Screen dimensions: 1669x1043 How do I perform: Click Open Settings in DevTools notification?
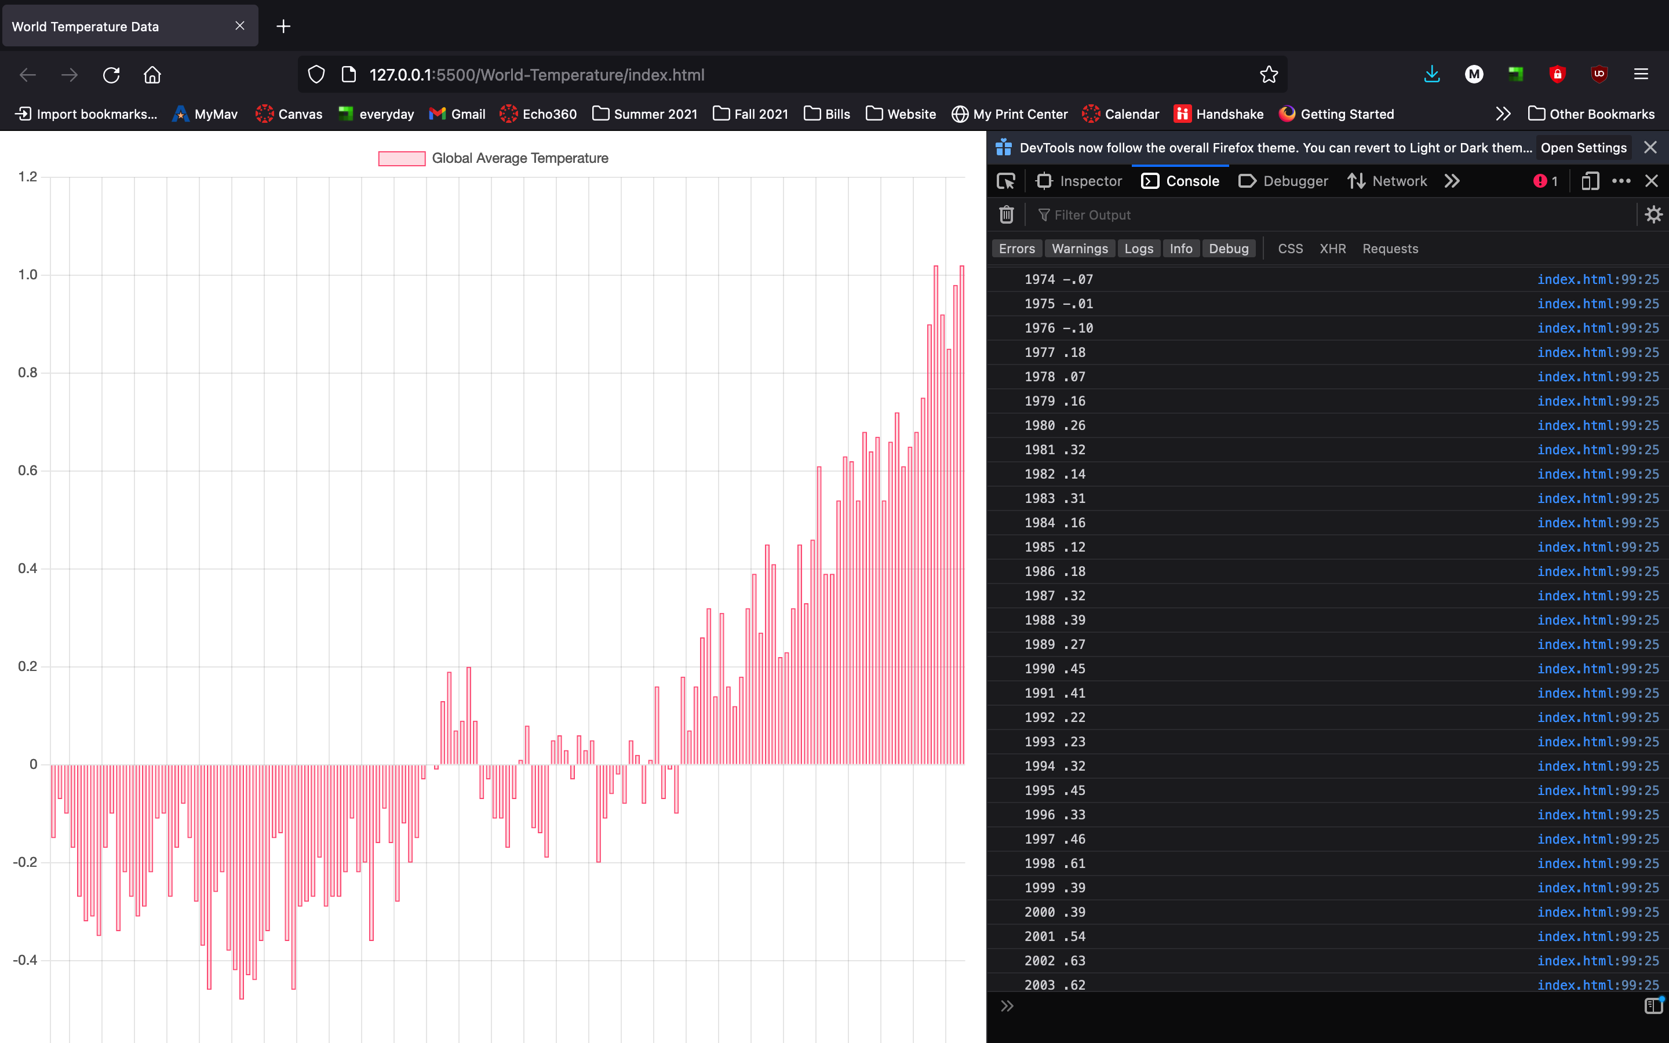click(1583, 148)
